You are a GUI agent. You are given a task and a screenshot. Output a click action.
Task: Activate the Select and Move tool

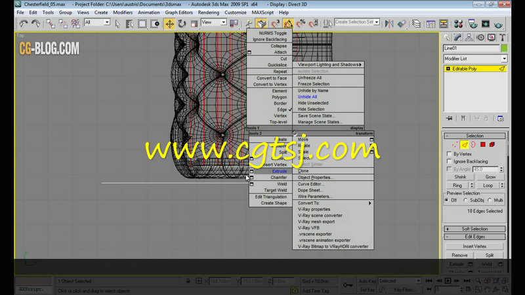coord(169,24)
